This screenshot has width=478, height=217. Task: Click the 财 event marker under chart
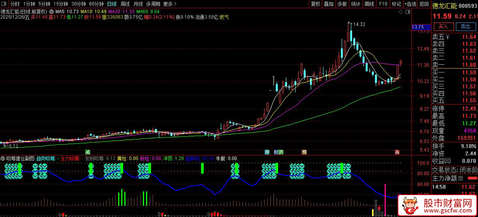point(276,152)
